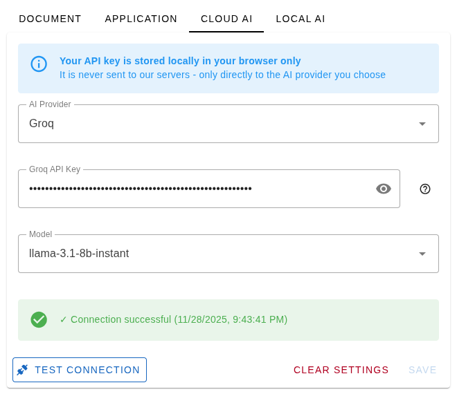Go to the Local AI tab
This screenshot has height=394, width=457.
(301, 19)
